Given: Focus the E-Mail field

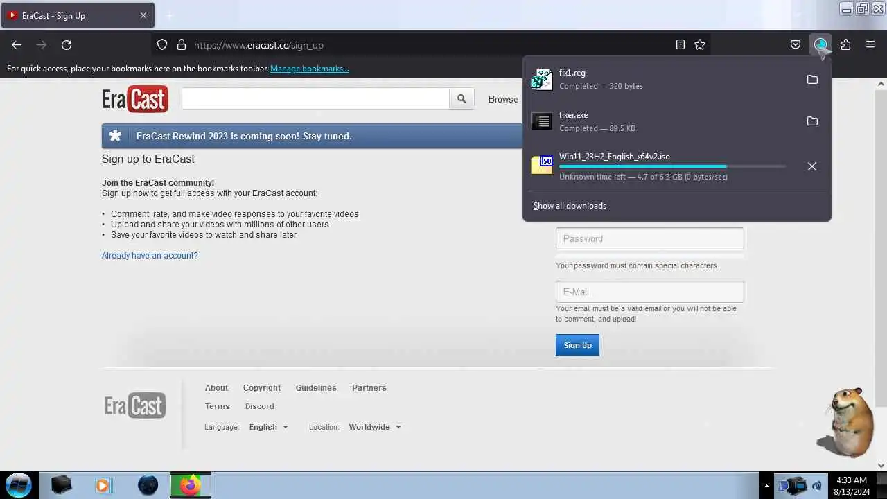Looking at the screenshot, I should pos(650,292).
